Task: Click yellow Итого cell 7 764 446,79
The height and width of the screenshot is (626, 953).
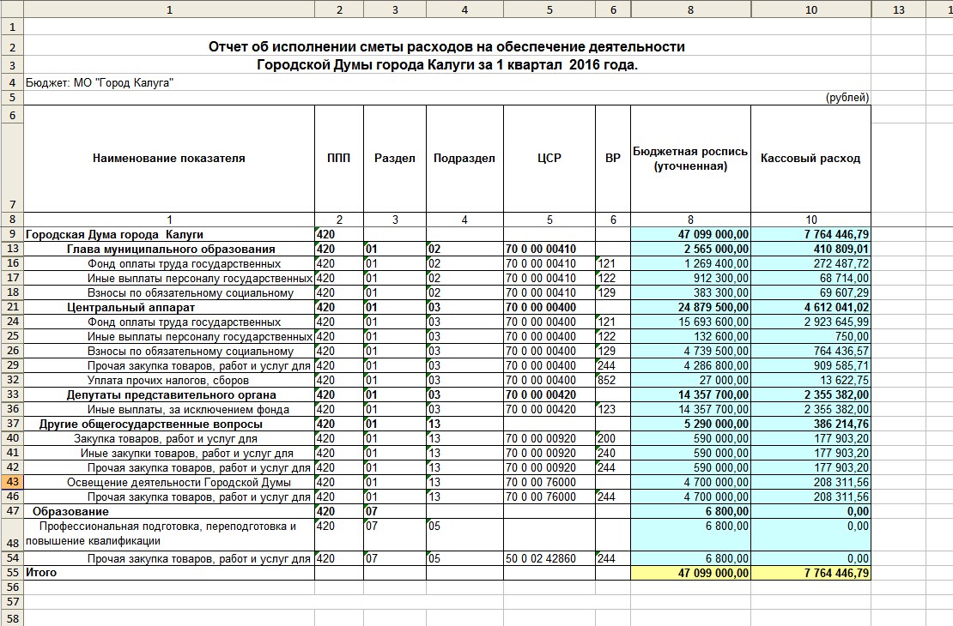Action: coord(810,572)
